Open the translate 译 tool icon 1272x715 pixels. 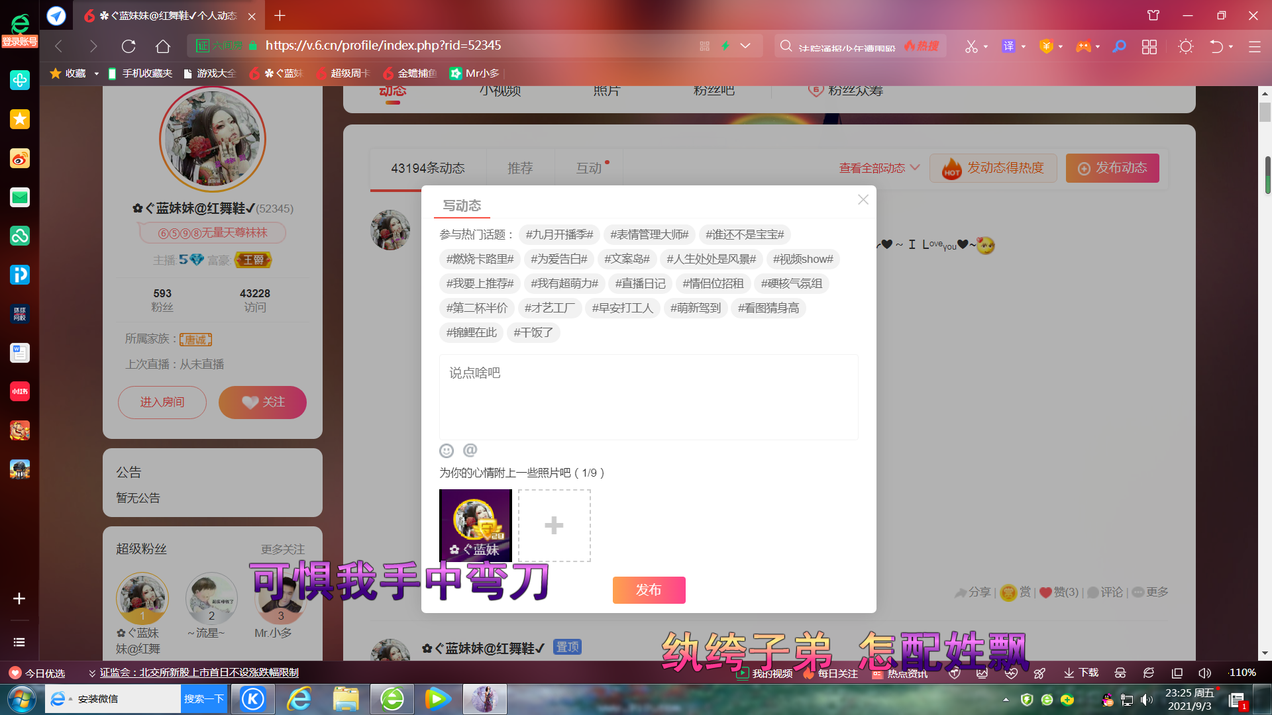(x=1008, y=46)
